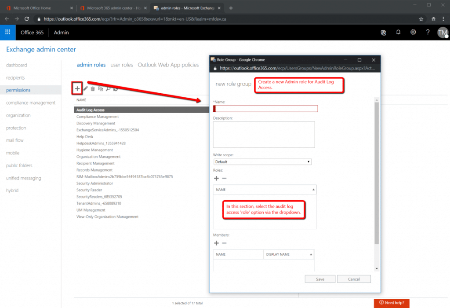The image size is (450, 308).
Task: Switch to the user roles tab
Action: pos(122,65)
